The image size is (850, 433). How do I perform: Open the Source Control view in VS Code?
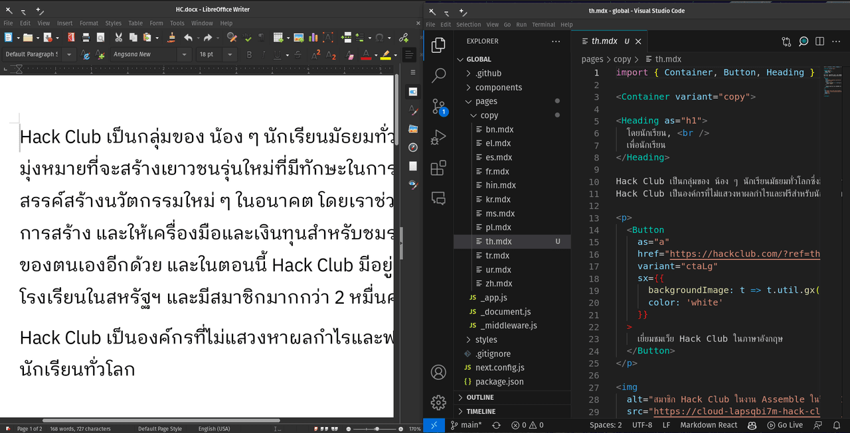pyautogui.click(x=438, y=107)
